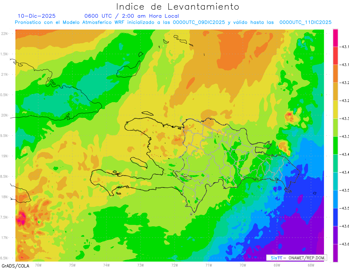Image resolution: width=349 pixels, height=269 pixels.
Task: Select the yellow segment of the color scale
Action: 335,109
